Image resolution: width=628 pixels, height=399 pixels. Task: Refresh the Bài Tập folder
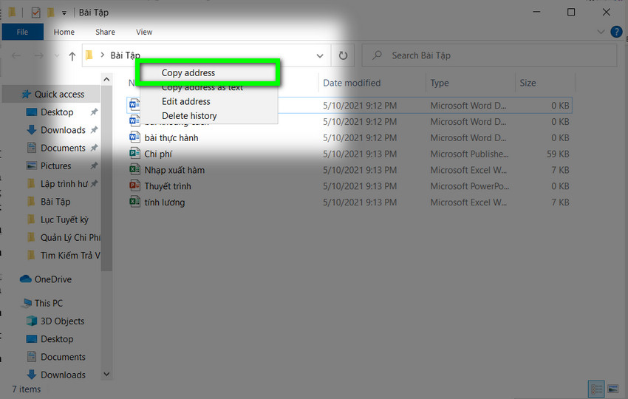click(x=343, y=55)
